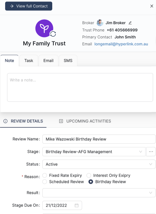Click the three-dots button next to Stage
This screenshot has height=214, width=156.
point(151,152)
